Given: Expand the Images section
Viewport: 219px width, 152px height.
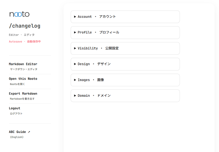Looking at the screenshot, I should pos(125,80).
